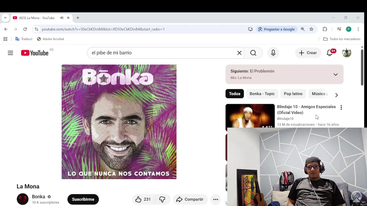Screen dimensions: 367x206
Task: Dislike the La Mona video
Action: point(162,199)
